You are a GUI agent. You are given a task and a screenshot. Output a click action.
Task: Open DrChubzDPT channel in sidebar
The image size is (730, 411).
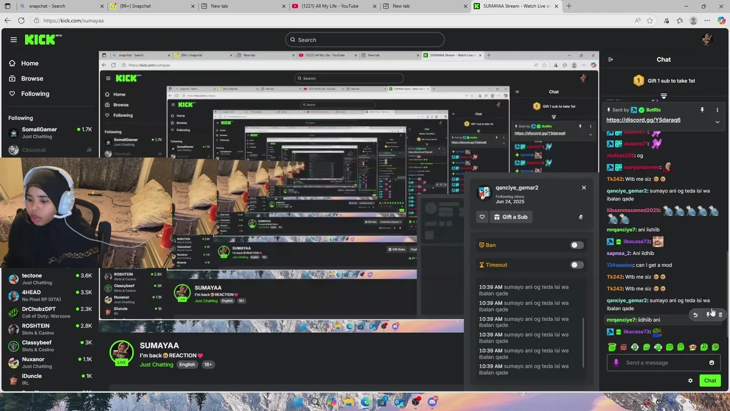[x=50, y=312]
